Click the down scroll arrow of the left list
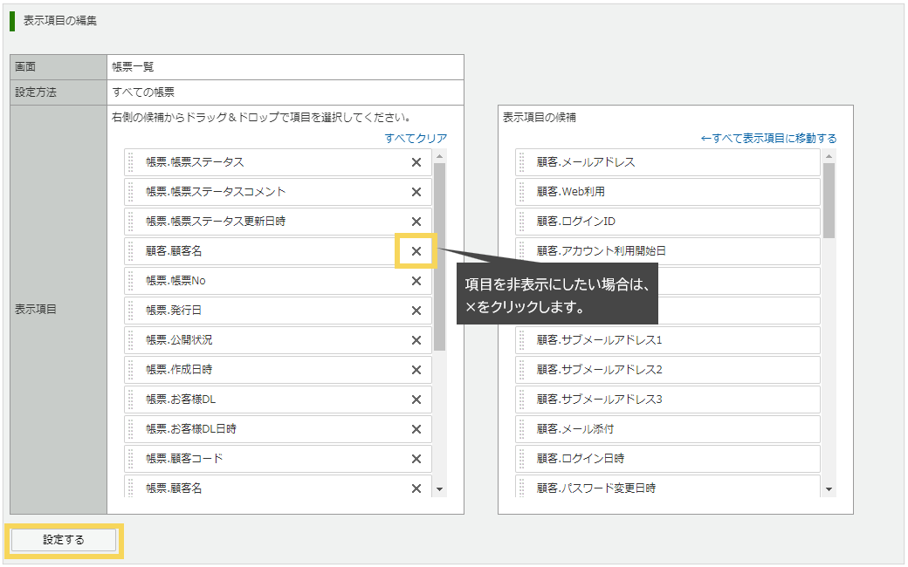 point(441,490)
